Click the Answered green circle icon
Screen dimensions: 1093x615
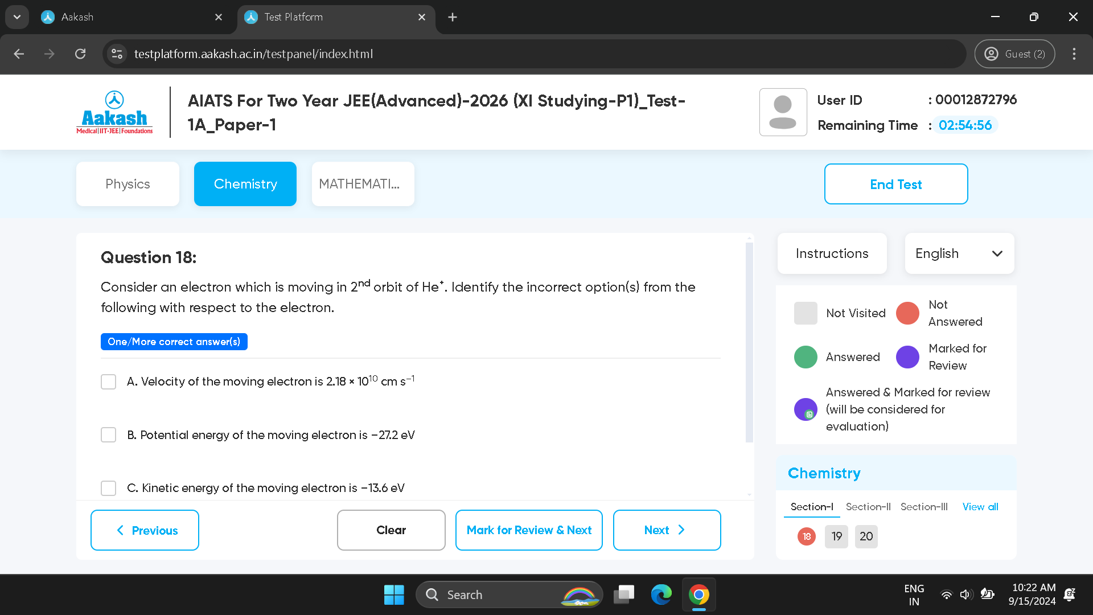(806, 356)
